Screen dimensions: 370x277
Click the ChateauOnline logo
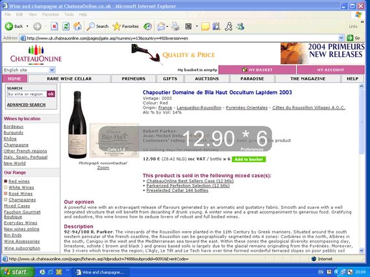coord(36,54)
